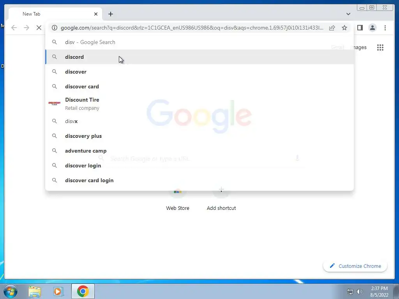Open Windows Explorer from taskbar
Image resolution: width=399 pixels, height=299 pixels.
[35, 291]
